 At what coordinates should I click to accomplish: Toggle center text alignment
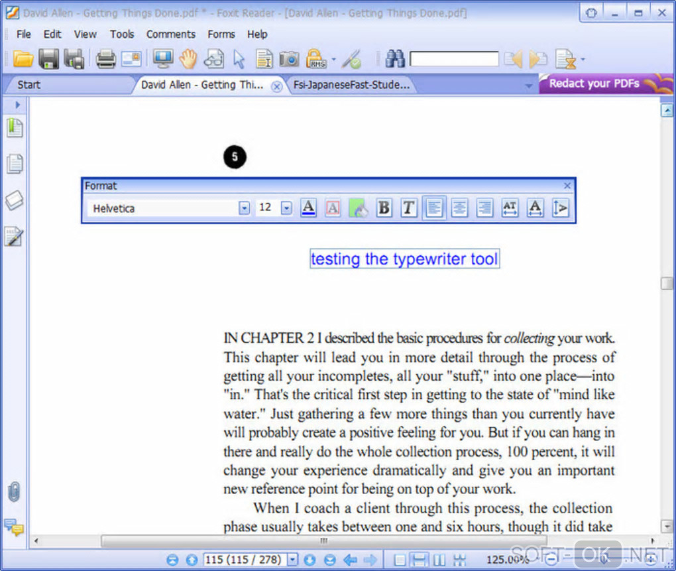459,208
